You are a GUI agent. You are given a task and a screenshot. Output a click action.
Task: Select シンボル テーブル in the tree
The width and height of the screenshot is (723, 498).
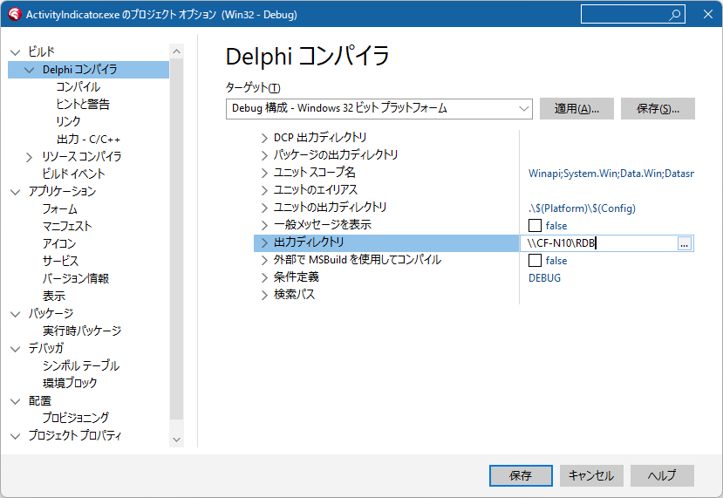coord(81,365)
